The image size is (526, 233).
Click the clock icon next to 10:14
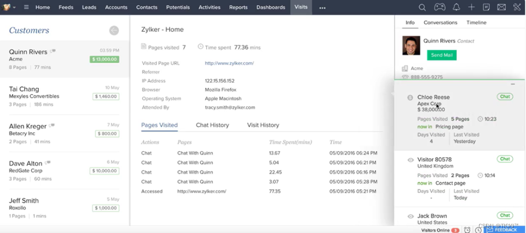(480, 176)
